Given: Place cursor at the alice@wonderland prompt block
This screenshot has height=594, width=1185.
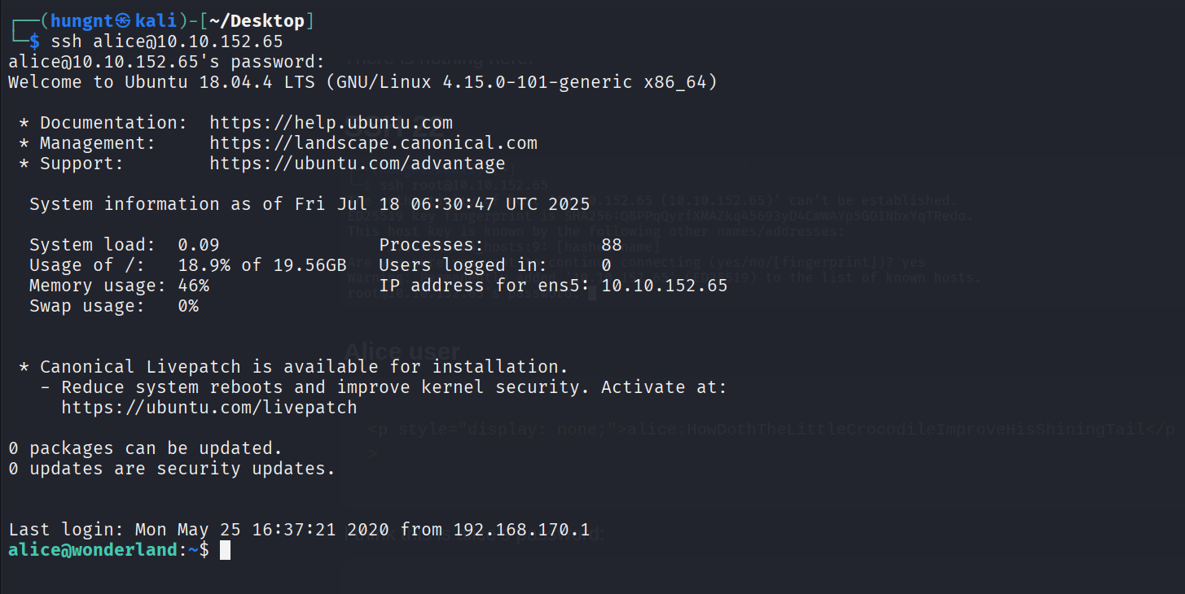Looking at the screenshot, I should (x=226, y=550).
